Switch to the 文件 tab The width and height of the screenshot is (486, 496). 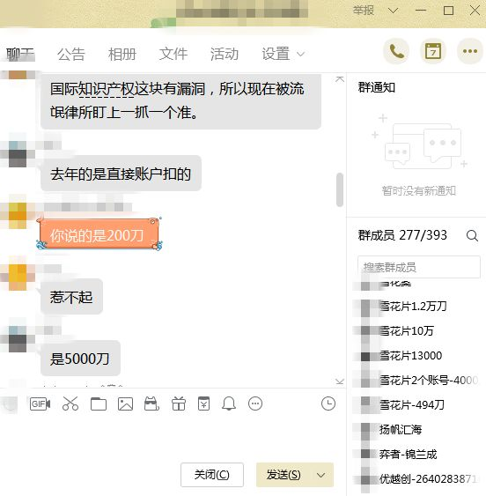173,54
